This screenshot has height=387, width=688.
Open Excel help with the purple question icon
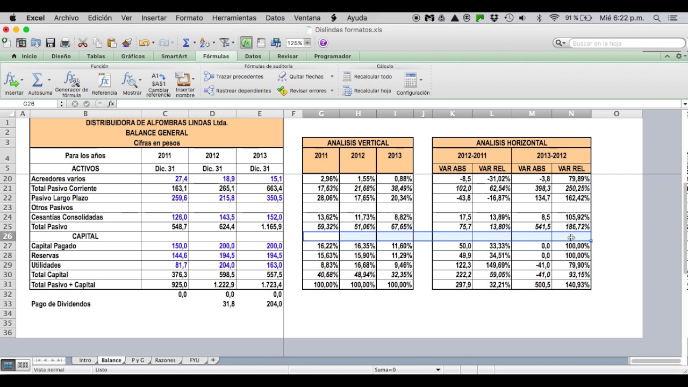click(x=323, y=42)
